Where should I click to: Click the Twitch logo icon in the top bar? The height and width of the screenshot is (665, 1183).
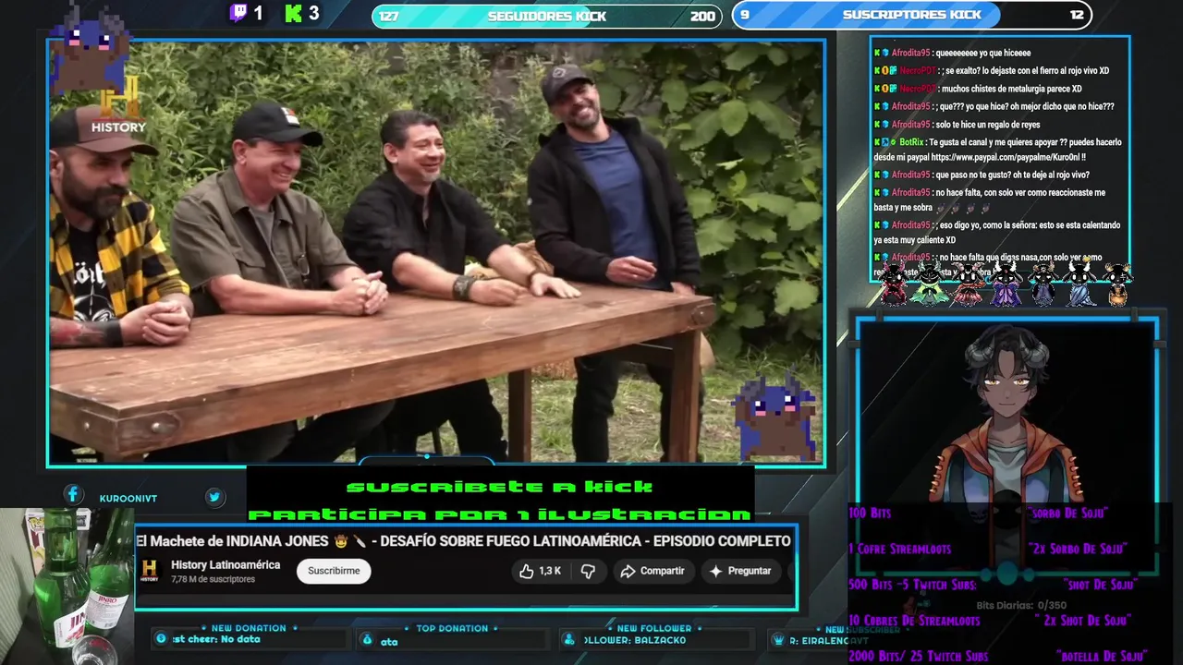pyautogui.click(x=238, y=13)
